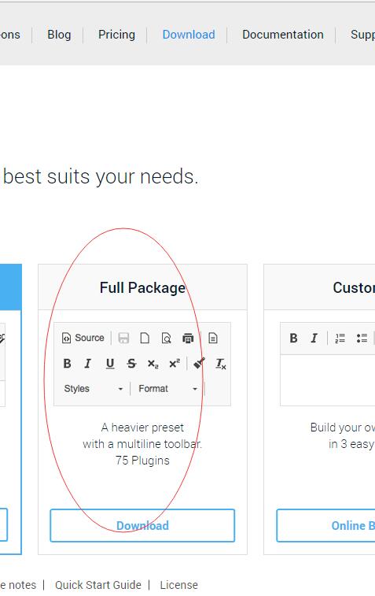Image resolution: width=375 pixels, height=596 pixels.
Task: Toggle Subscript formatting
Action: click(x=153, y=364)
